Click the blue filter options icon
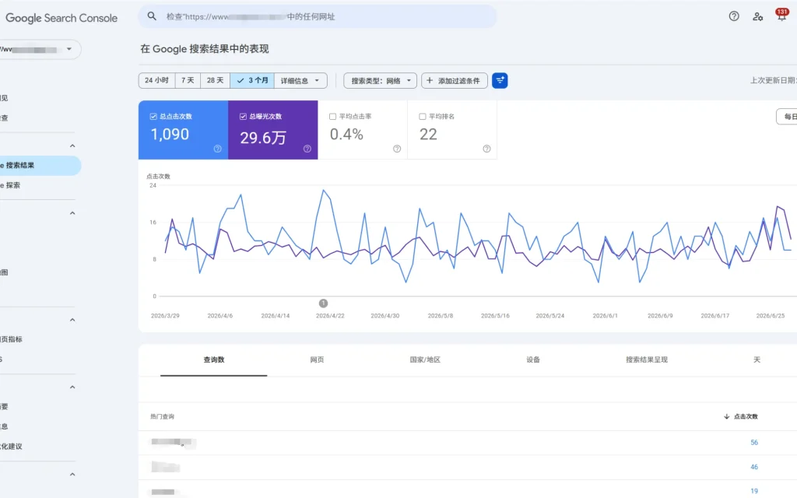The width and height of the screenshot is (797, 498). coord(500,80)
